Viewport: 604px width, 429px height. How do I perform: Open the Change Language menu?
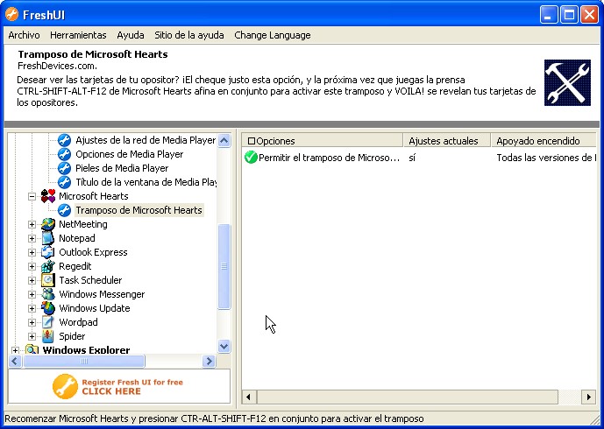pyautogui.click(x=273, y=35)
